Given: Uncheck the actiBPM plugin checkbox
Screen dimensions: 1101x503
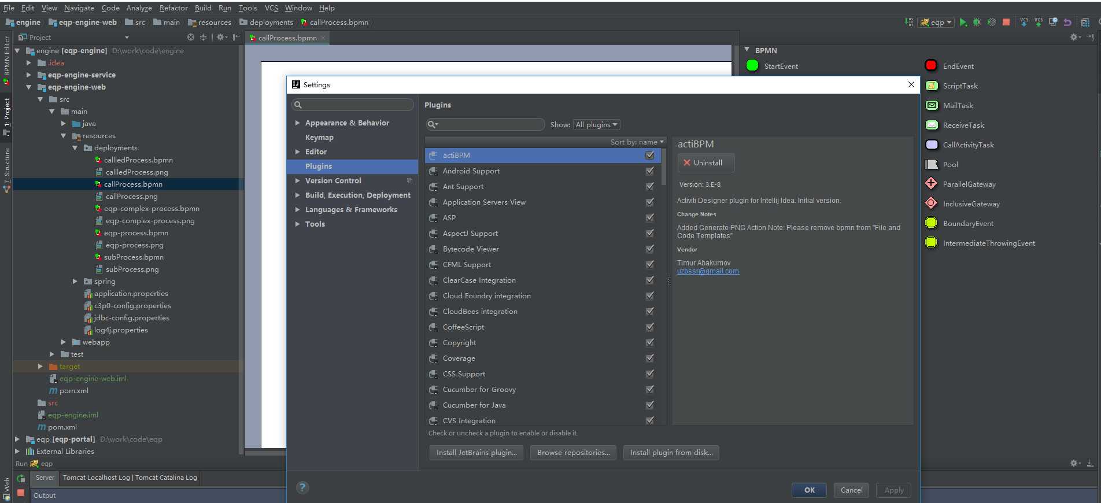Looking at the screenshot, I should [650, 155].
